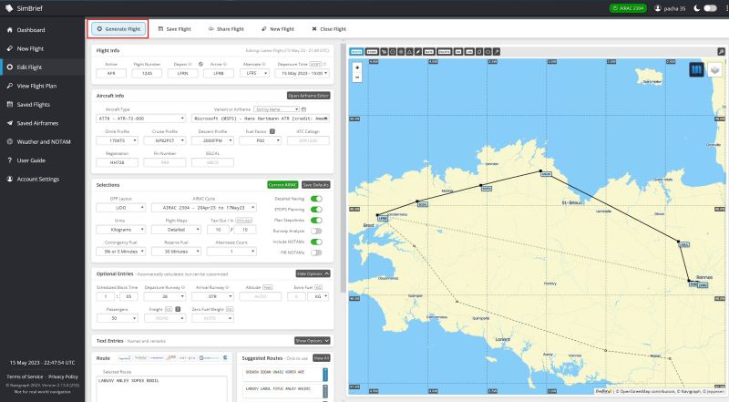
Task: Open New Flight in sidebar menu
Action: 42,48
